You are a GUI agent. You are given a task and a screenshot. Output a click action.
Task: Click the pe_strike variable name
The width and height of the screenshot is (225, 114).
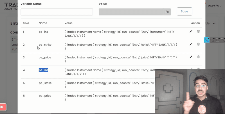(45, 83)
